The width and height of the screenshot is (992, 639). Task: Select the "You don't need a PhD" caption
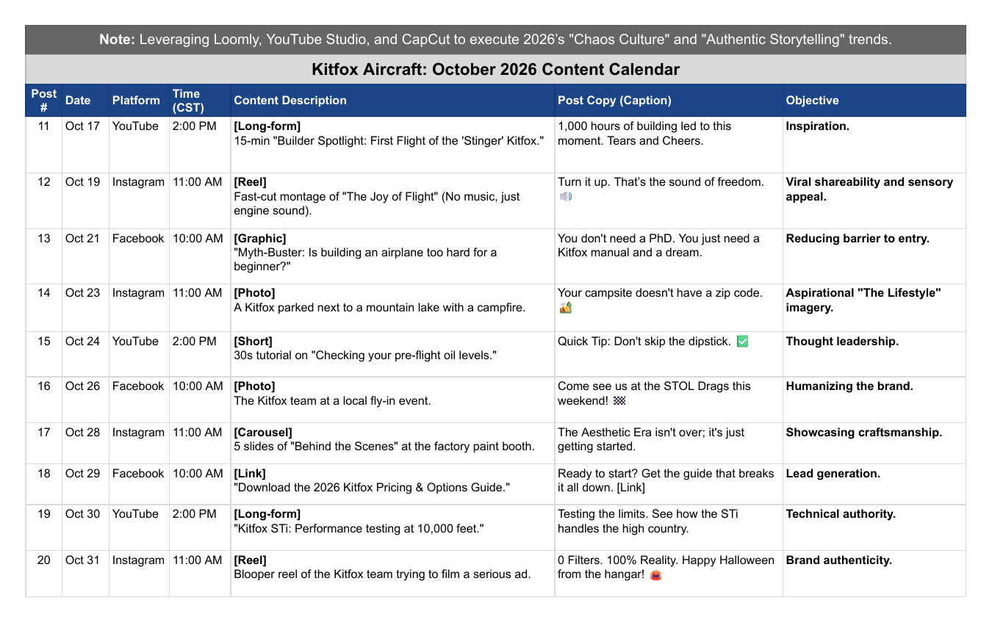coord(669,256)
